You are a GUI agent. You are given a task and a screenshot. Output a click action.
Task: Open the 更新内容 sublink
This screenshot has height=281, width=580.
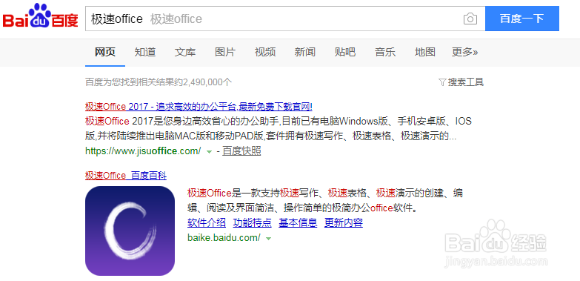[x=344, y=223]
